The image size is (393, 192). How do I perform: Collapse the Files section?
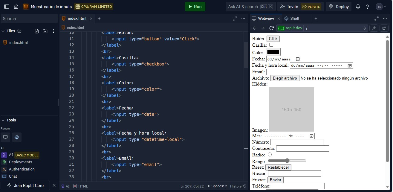coord(3,31)
